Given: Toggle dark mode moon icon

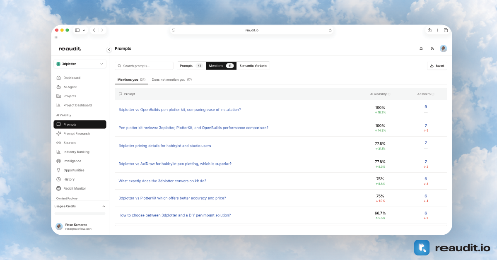Looking at the screenshot, I should (x=432, y=48).
